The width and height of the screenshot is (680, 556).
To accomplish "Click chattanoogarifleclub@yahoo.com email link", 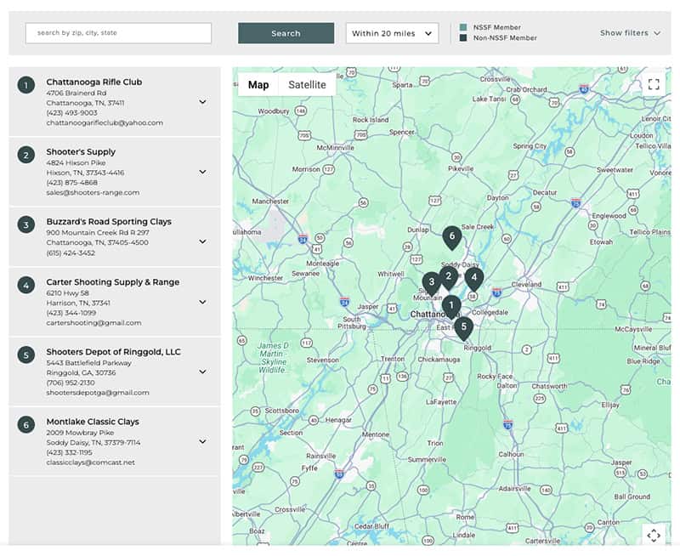I will click(x=105, y=122).
